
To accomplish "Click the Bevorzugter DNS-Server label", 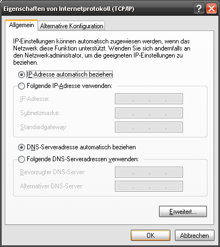I will [53, 172].
